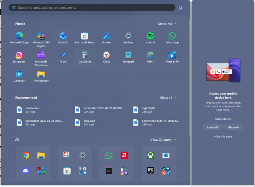Click Hide this pane link
This screenshot has height=187, width=255.
pos(223,137)
